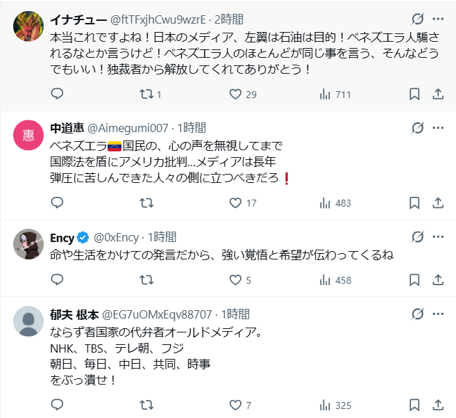
Task: Repost Ency's tweet
Action: [146, 280]
